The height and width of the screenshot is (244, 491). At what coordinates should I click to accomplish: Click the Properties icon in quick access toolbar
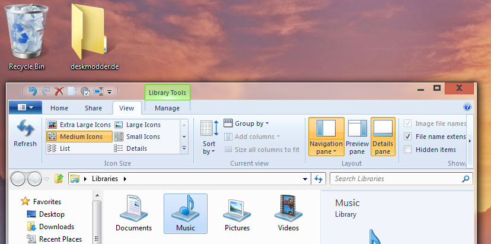pyautogui.click(x=85, y=91)
